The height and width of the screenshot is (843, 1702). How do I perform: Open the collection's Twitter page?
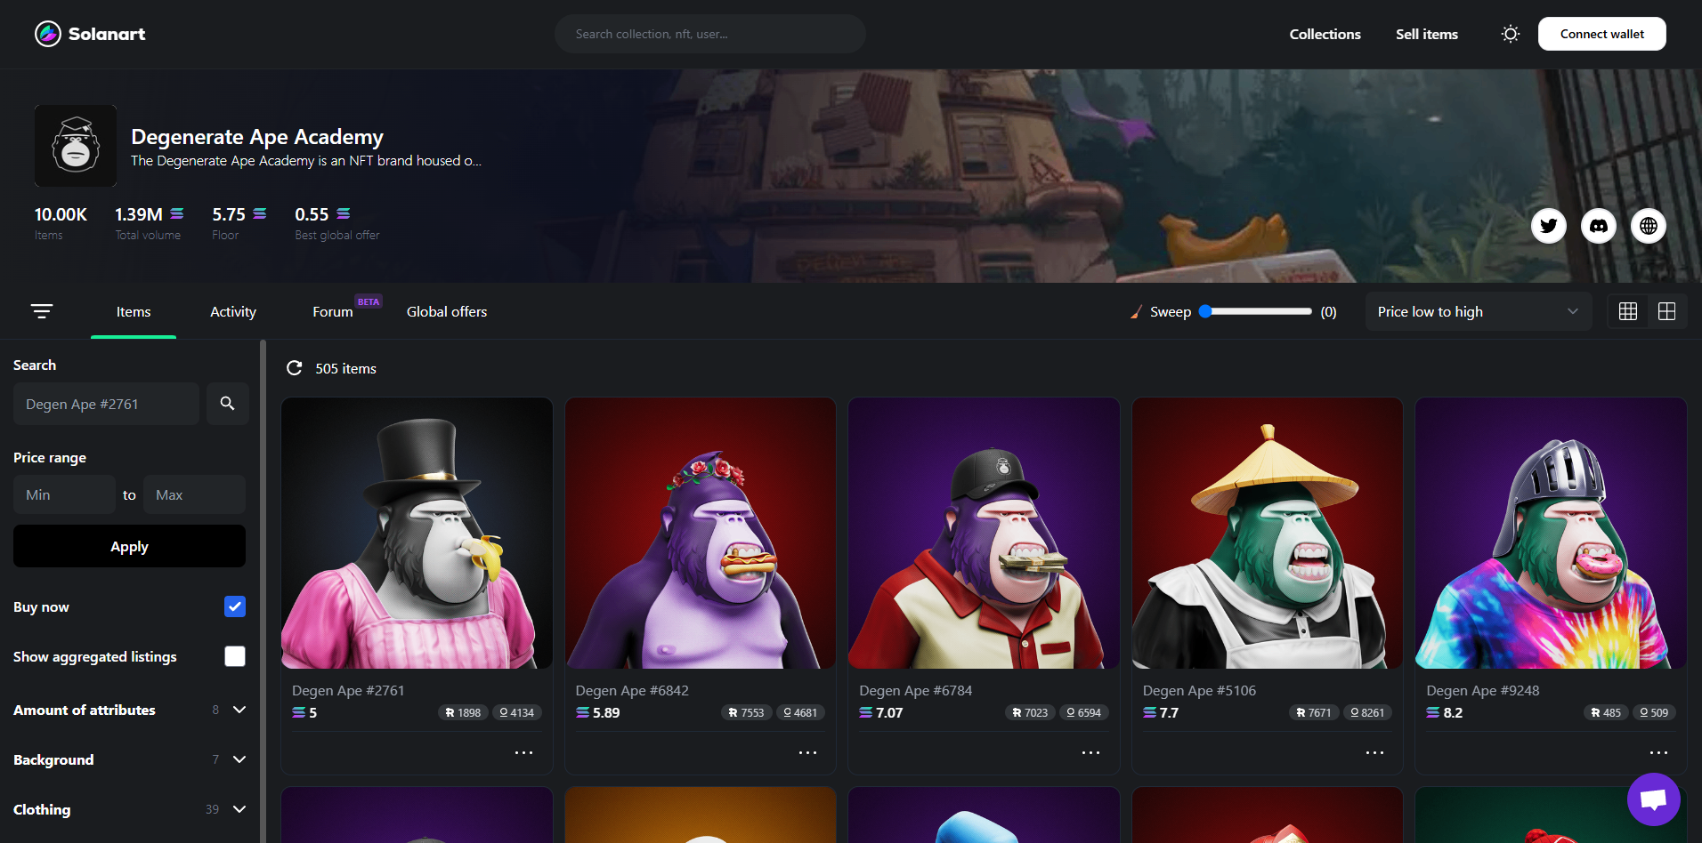click(x=1548, y=226)
